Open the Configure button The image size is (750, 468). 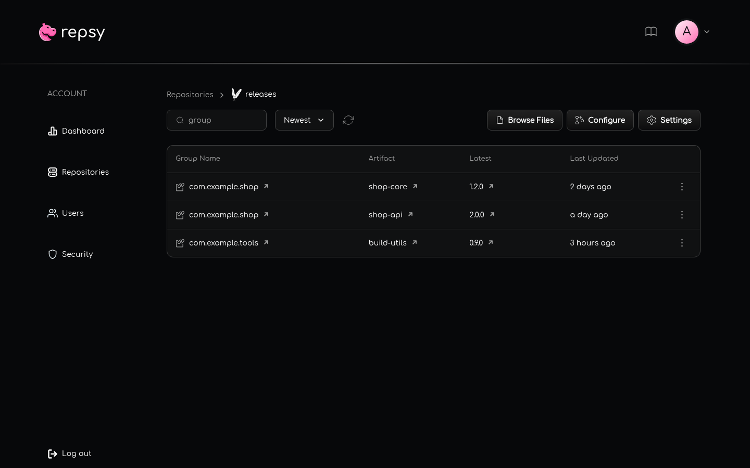tap(600, 120)
